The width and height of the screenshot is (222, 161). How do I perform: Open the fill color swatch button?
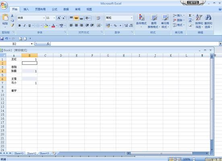click(x=46, y=25)
